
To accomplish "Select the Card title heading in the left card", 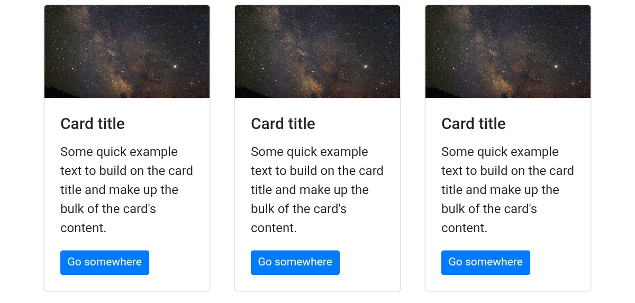I will pyautogui.click(x=93, y=124).
